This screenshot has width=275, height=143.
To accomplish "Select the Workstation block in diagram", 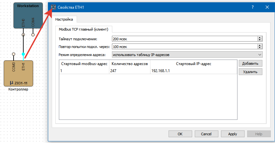I will pos(28,15).
